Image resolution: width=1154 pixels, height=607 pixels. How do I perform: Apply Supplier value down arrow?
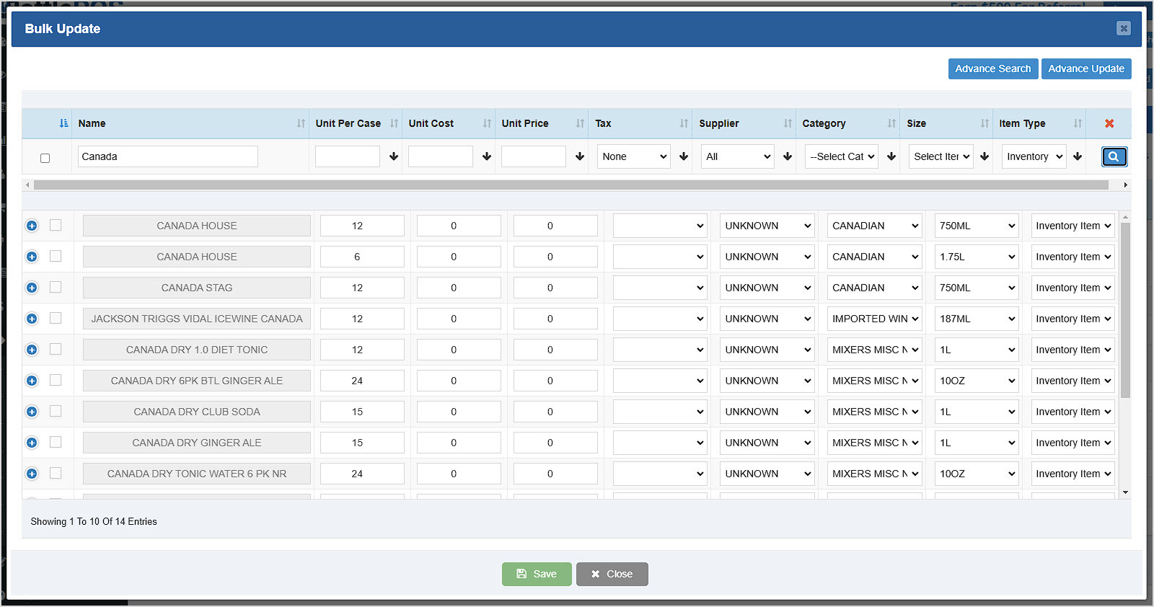tap(788, 156)
